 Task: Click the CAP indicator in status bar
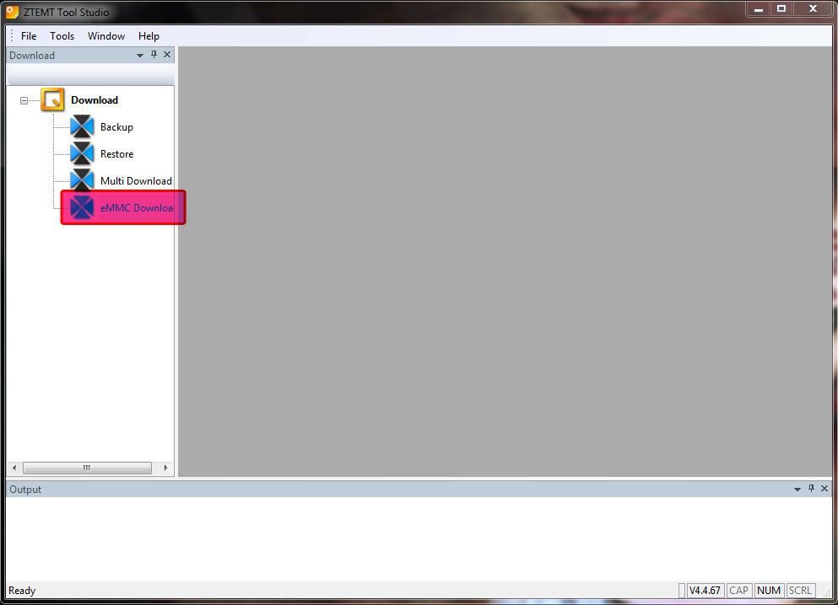coord(738,590)
